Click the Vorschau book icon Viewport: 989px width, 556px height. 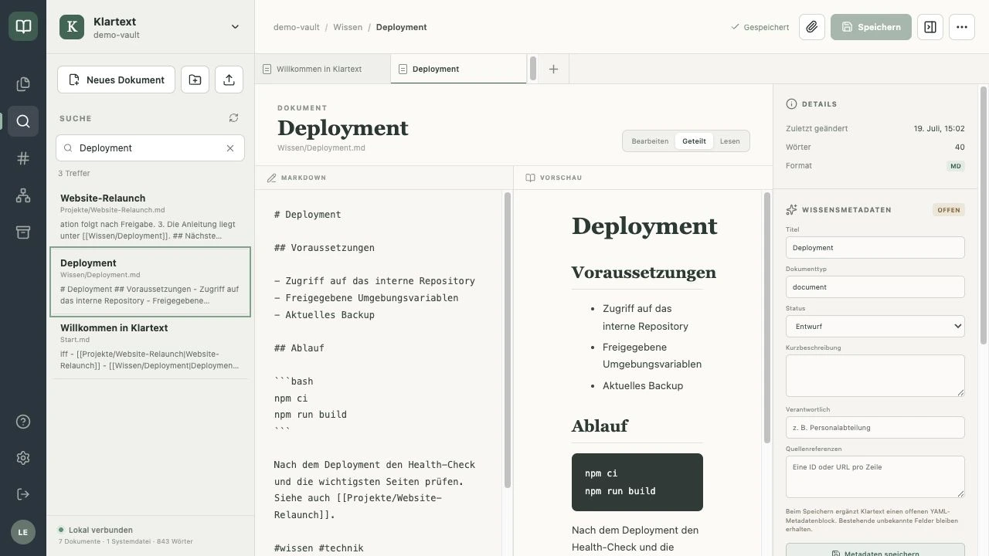[530, 178]
